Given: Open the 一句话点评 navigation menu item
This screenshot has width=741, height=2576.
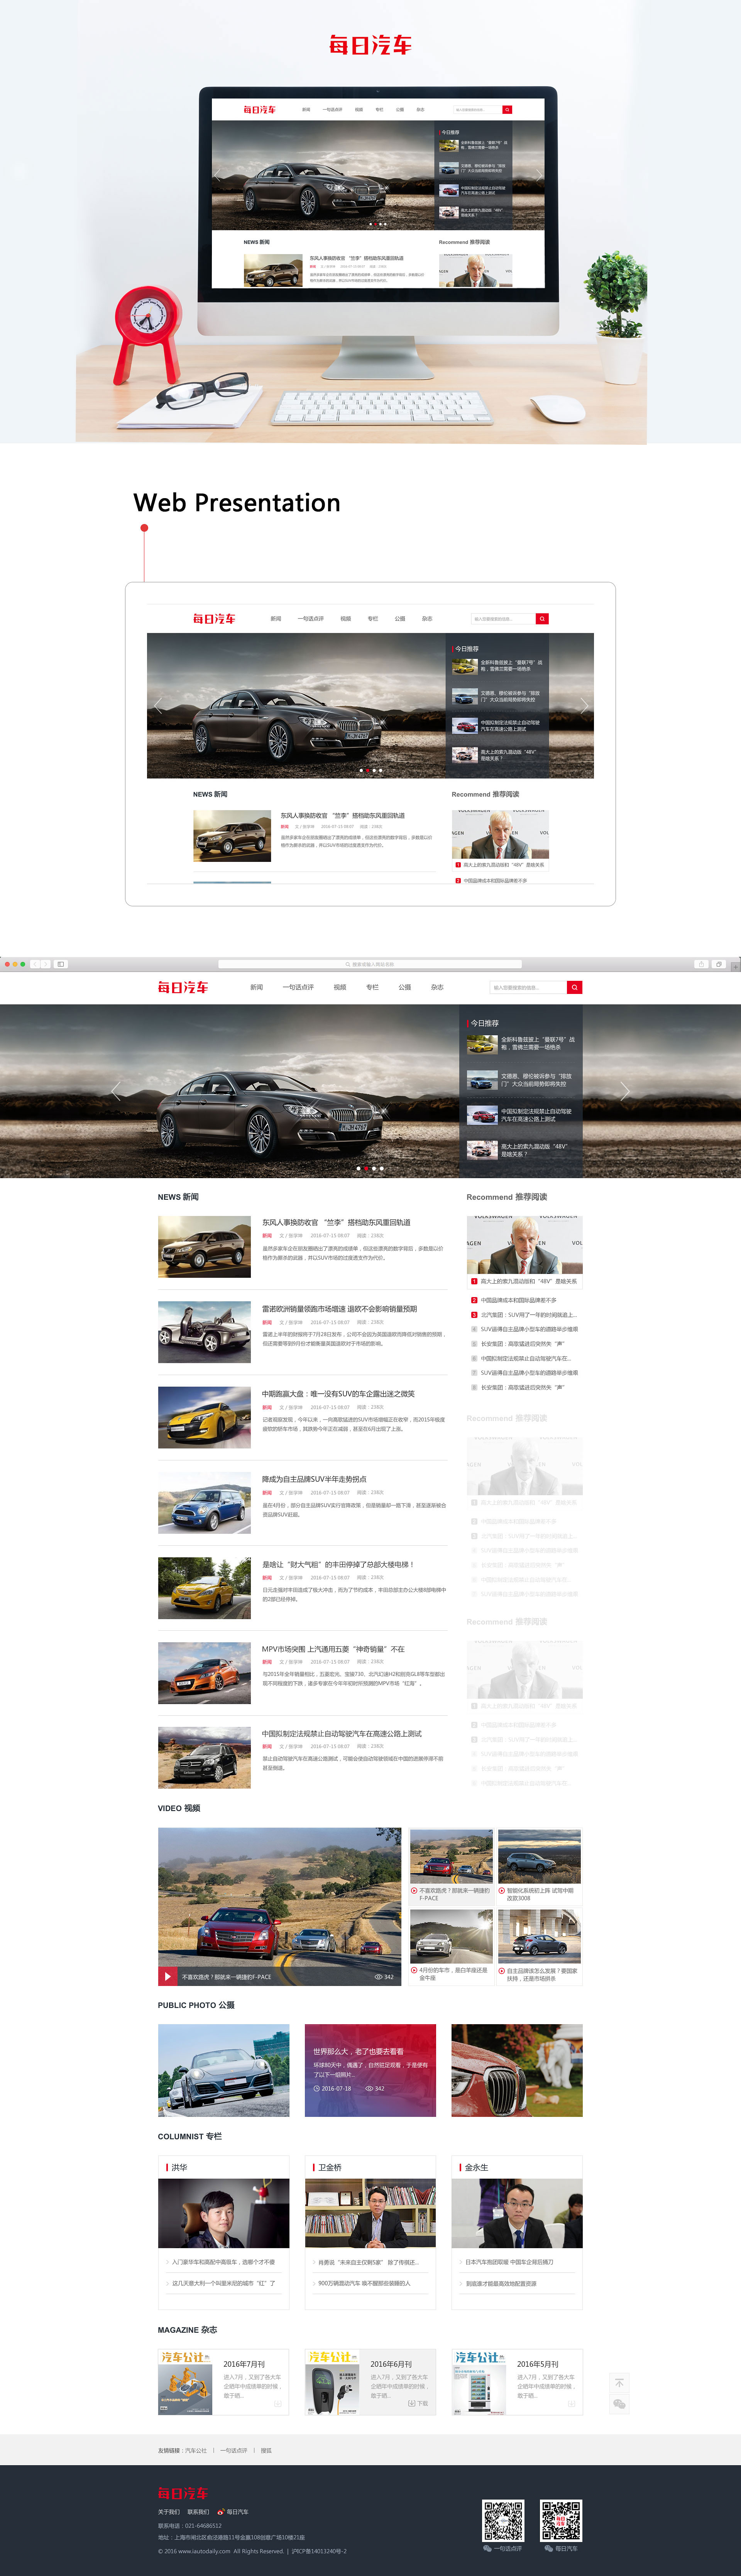Looking at the screenshot, I should (298, 987).
